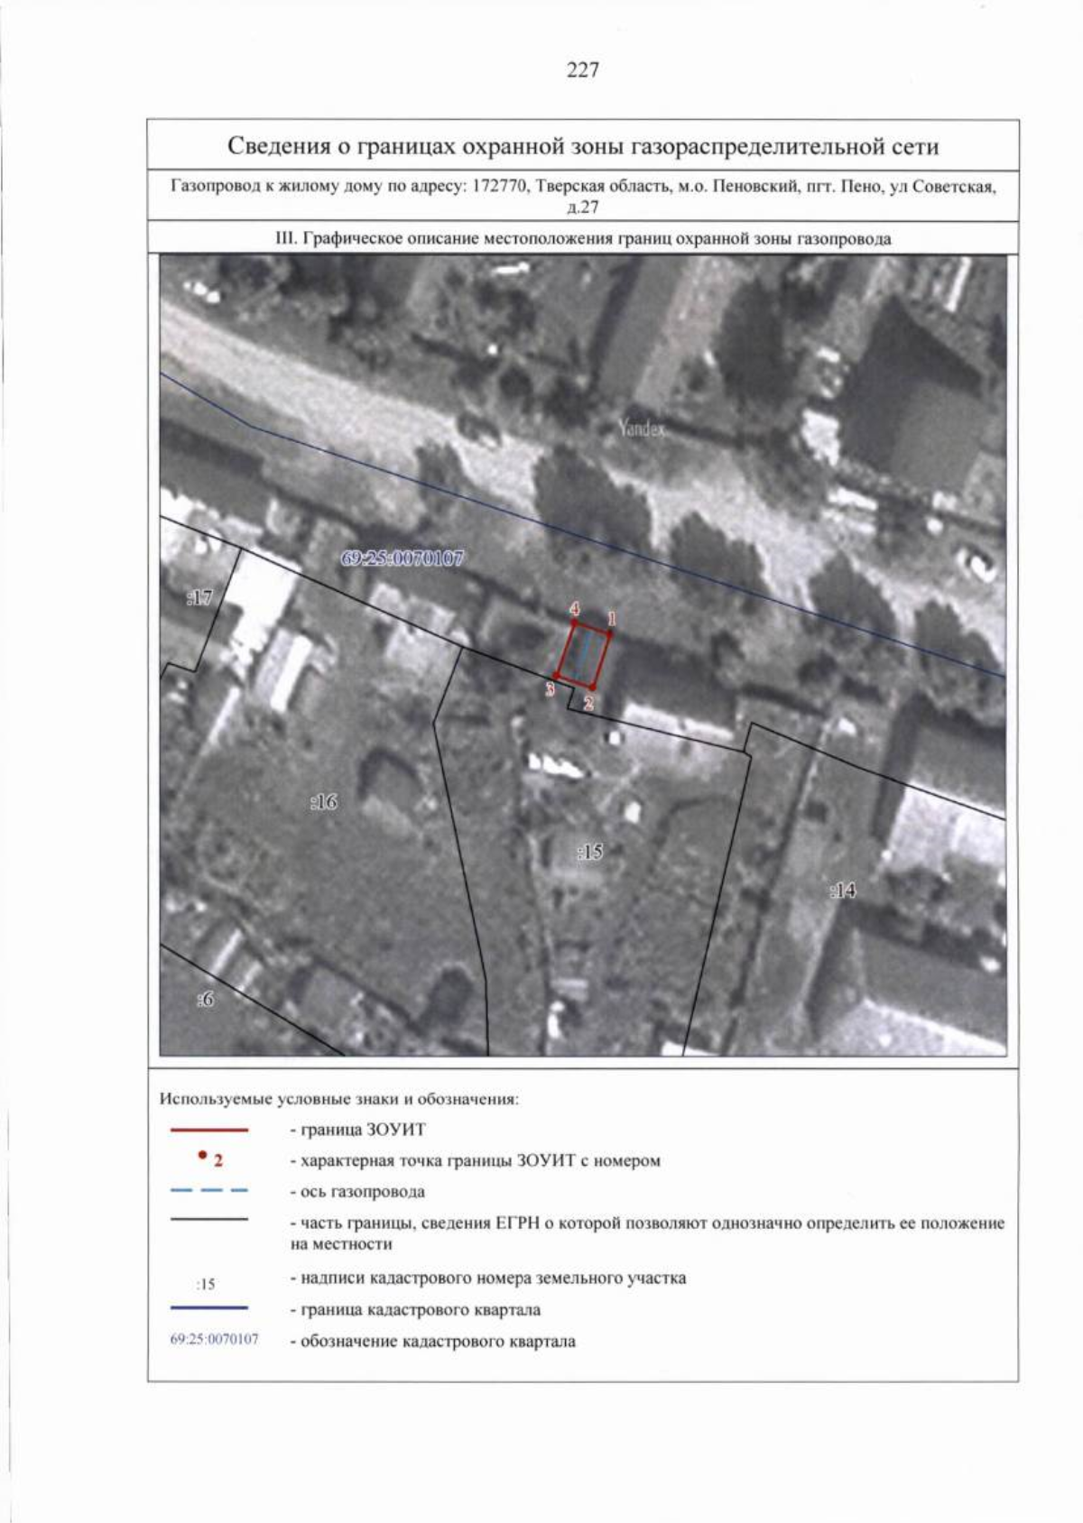Click the page number 227
Viewport: 1083px width, 1523px height.
coord(582,69)
